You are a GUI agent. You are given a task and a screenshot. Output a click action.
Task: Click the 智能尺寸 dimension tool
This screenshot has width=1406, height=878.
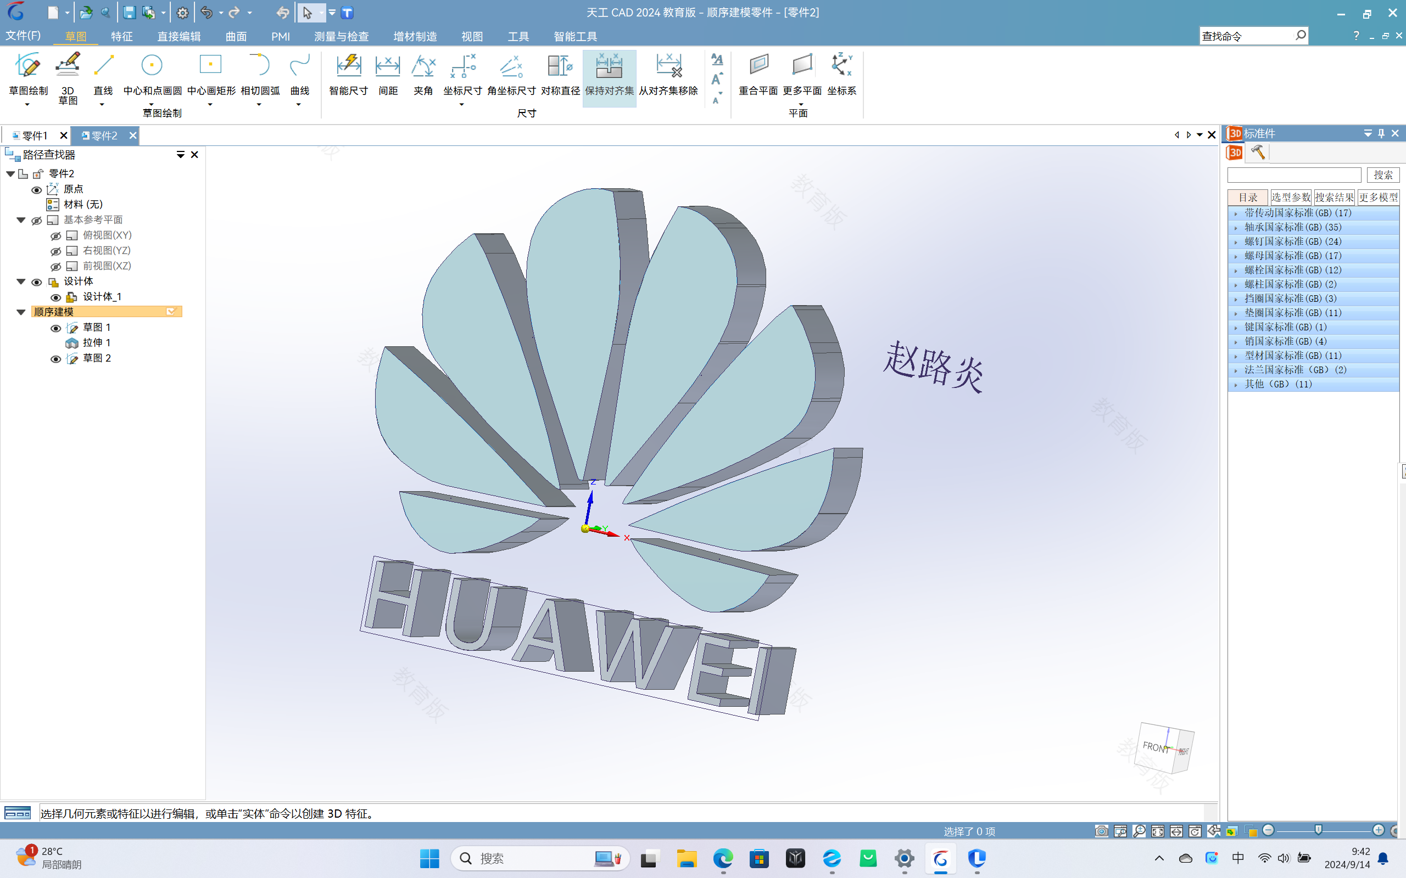[x=348, y=74]
